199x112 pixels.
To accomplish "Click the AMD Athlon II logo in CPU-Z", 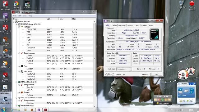I will (154, 34).
